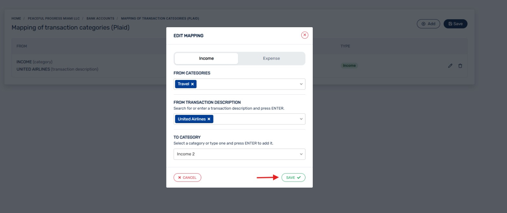This screenshot has width=507, height=213.
Task: Click inside the transaction description input field
Action: point(255,119)
